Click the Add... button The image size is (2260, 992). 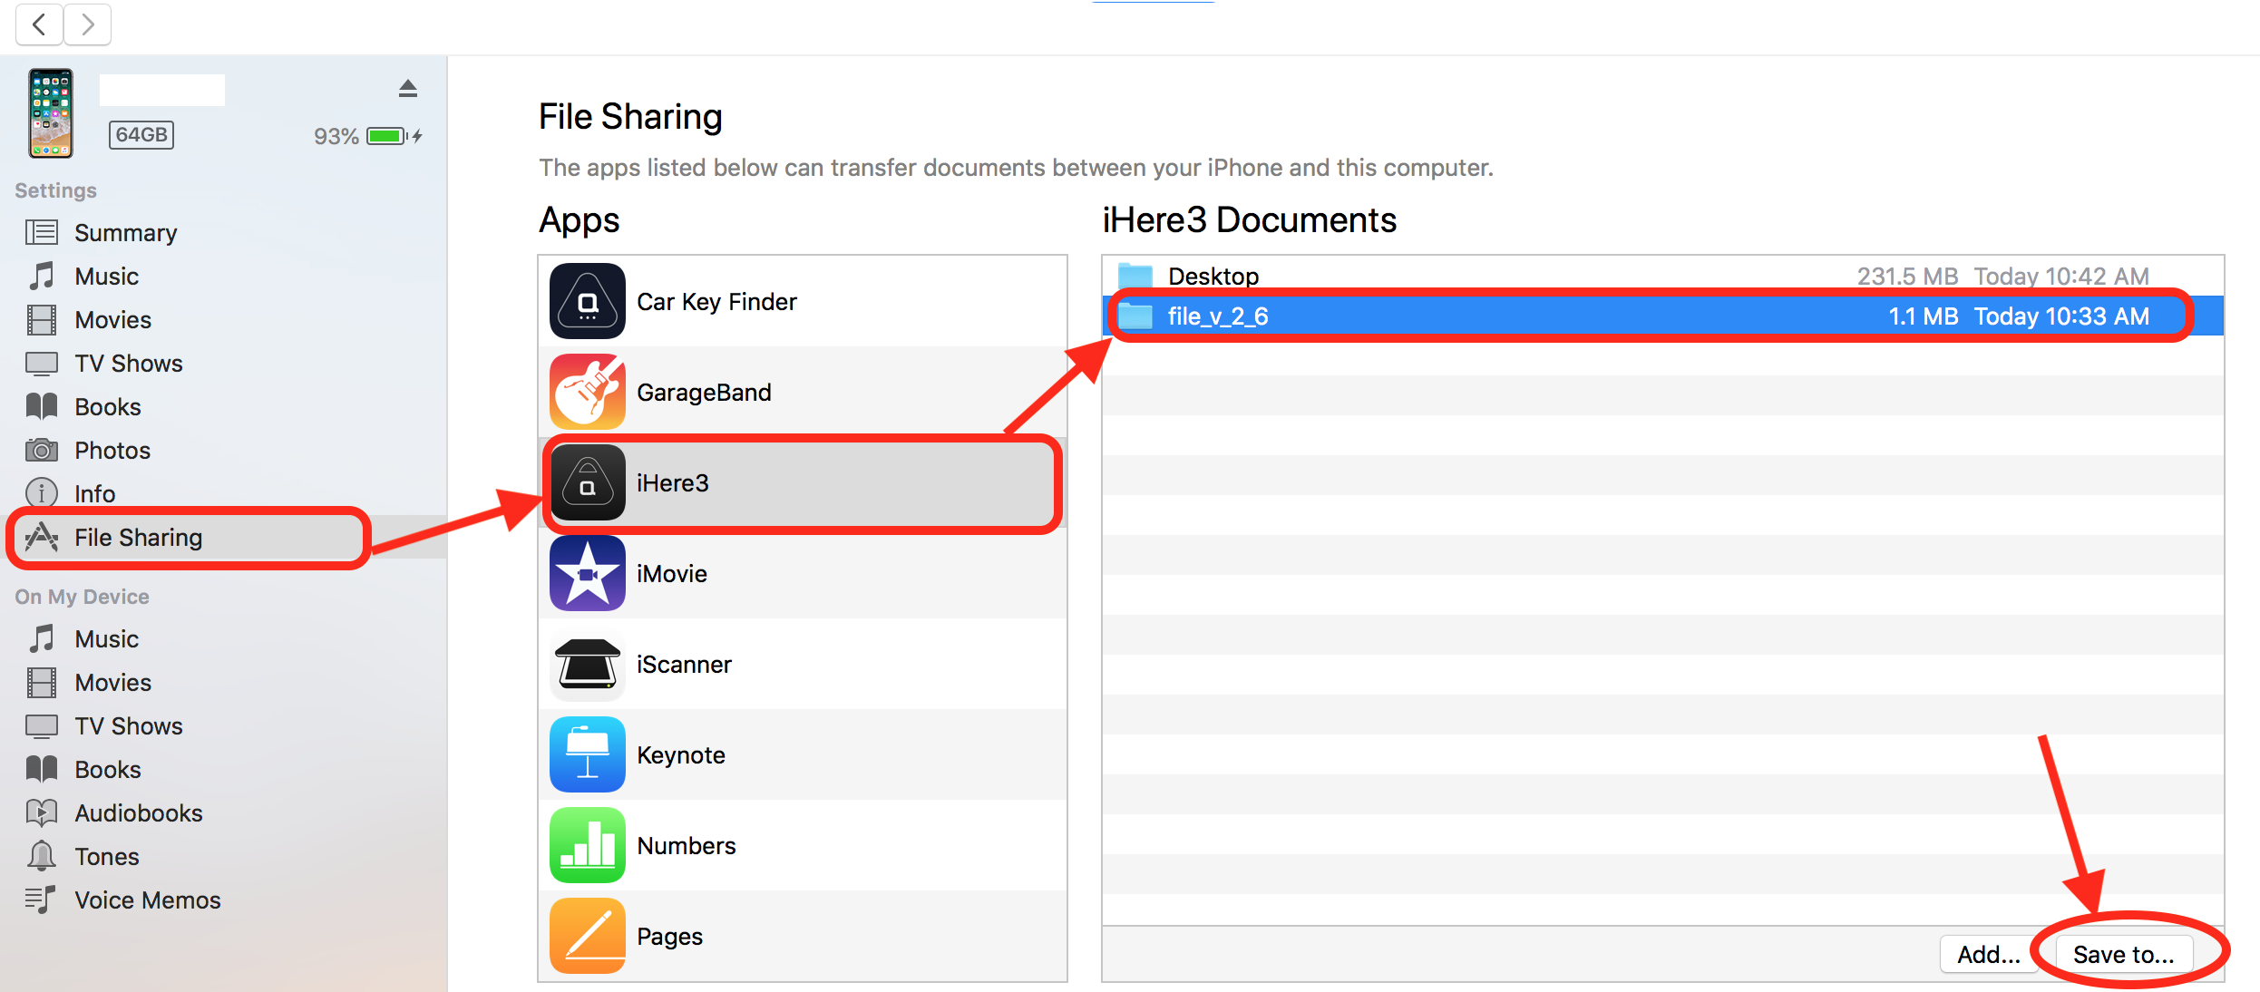(x=1988, y=954)
